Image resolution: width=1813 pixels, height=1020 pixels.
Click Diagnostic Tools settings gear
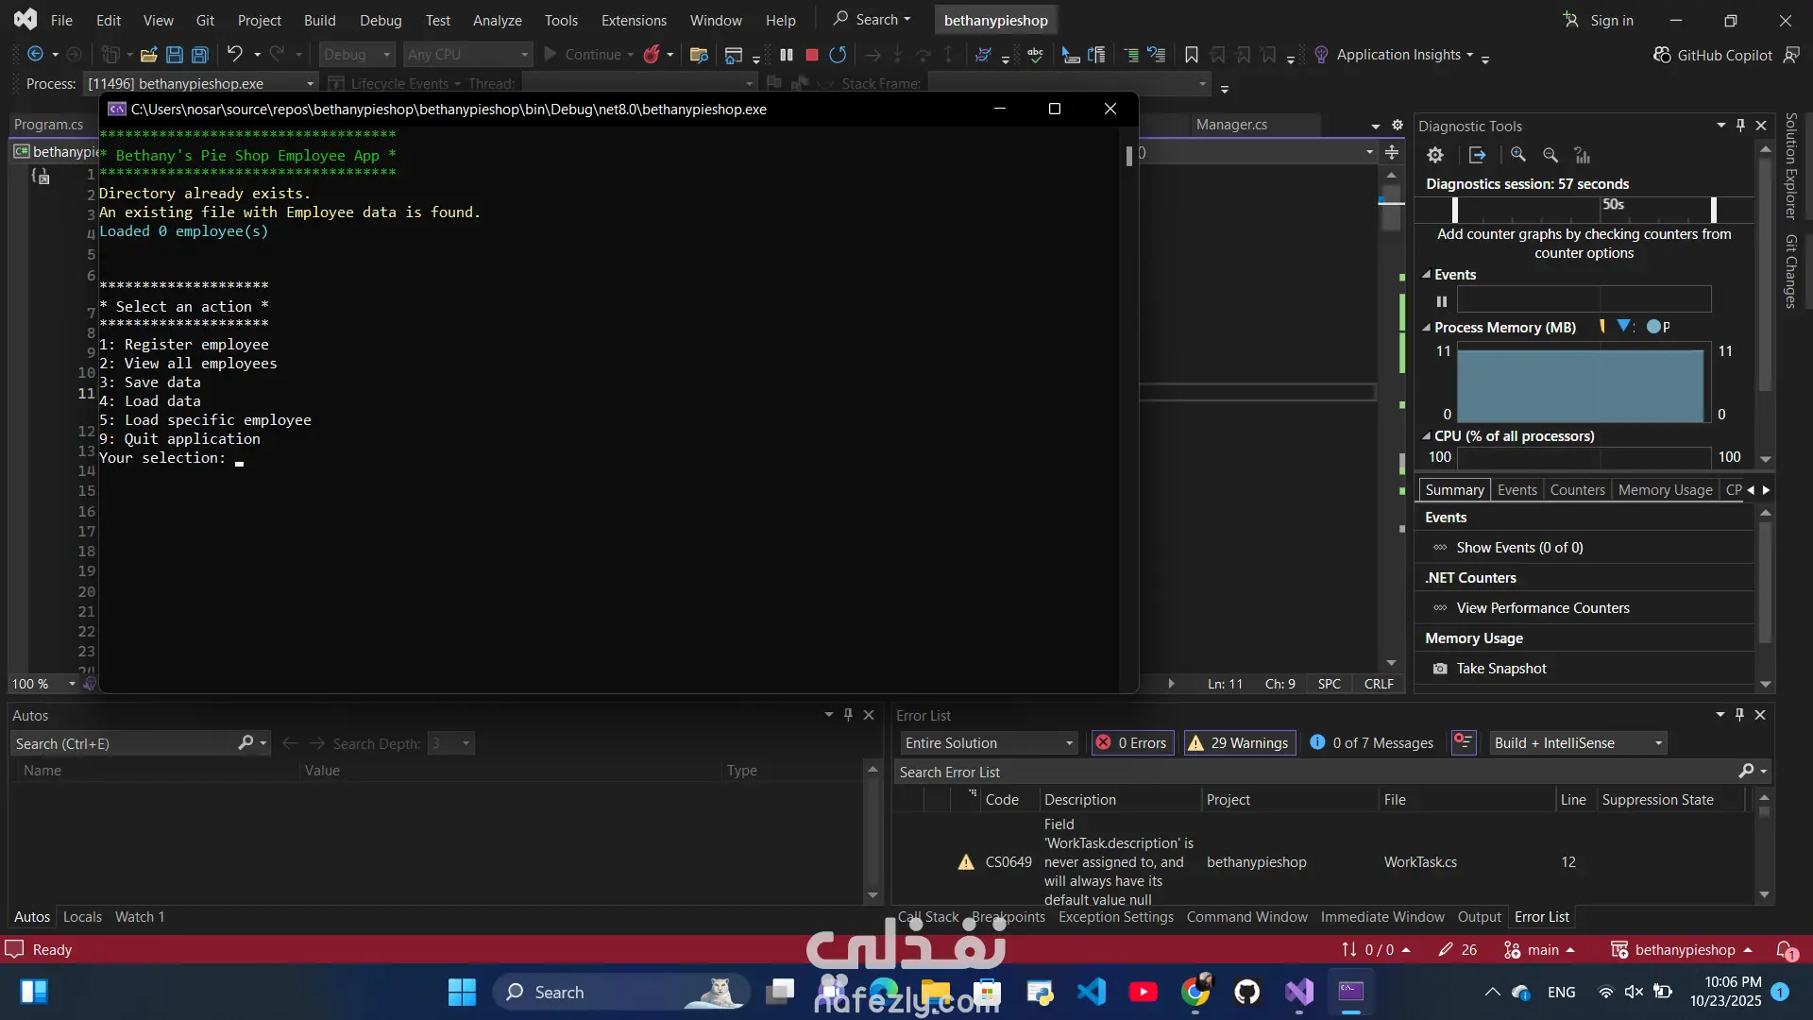click(x=1435, y=155)
